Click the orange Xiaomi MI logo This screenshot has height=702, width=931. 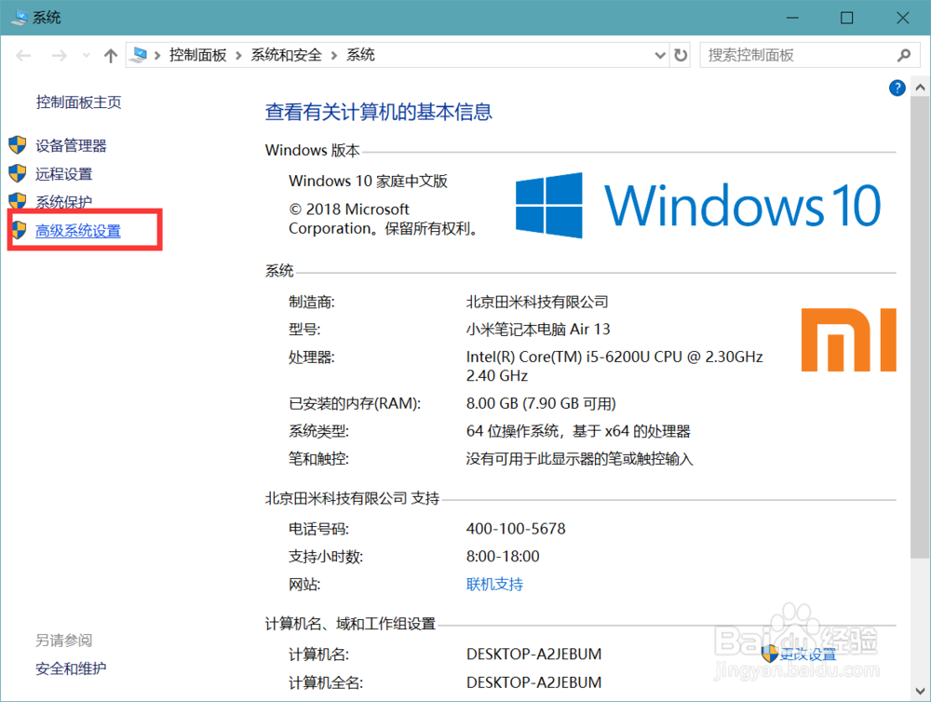pyautogui.click(x=848, y=340)
